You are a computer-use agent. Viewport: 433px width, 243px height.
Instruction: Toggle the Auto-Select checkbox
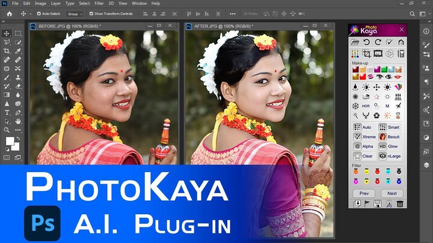(39, 13)
